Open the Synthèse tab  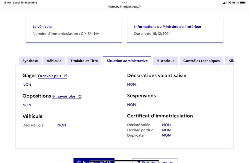(x=30, y=61)
